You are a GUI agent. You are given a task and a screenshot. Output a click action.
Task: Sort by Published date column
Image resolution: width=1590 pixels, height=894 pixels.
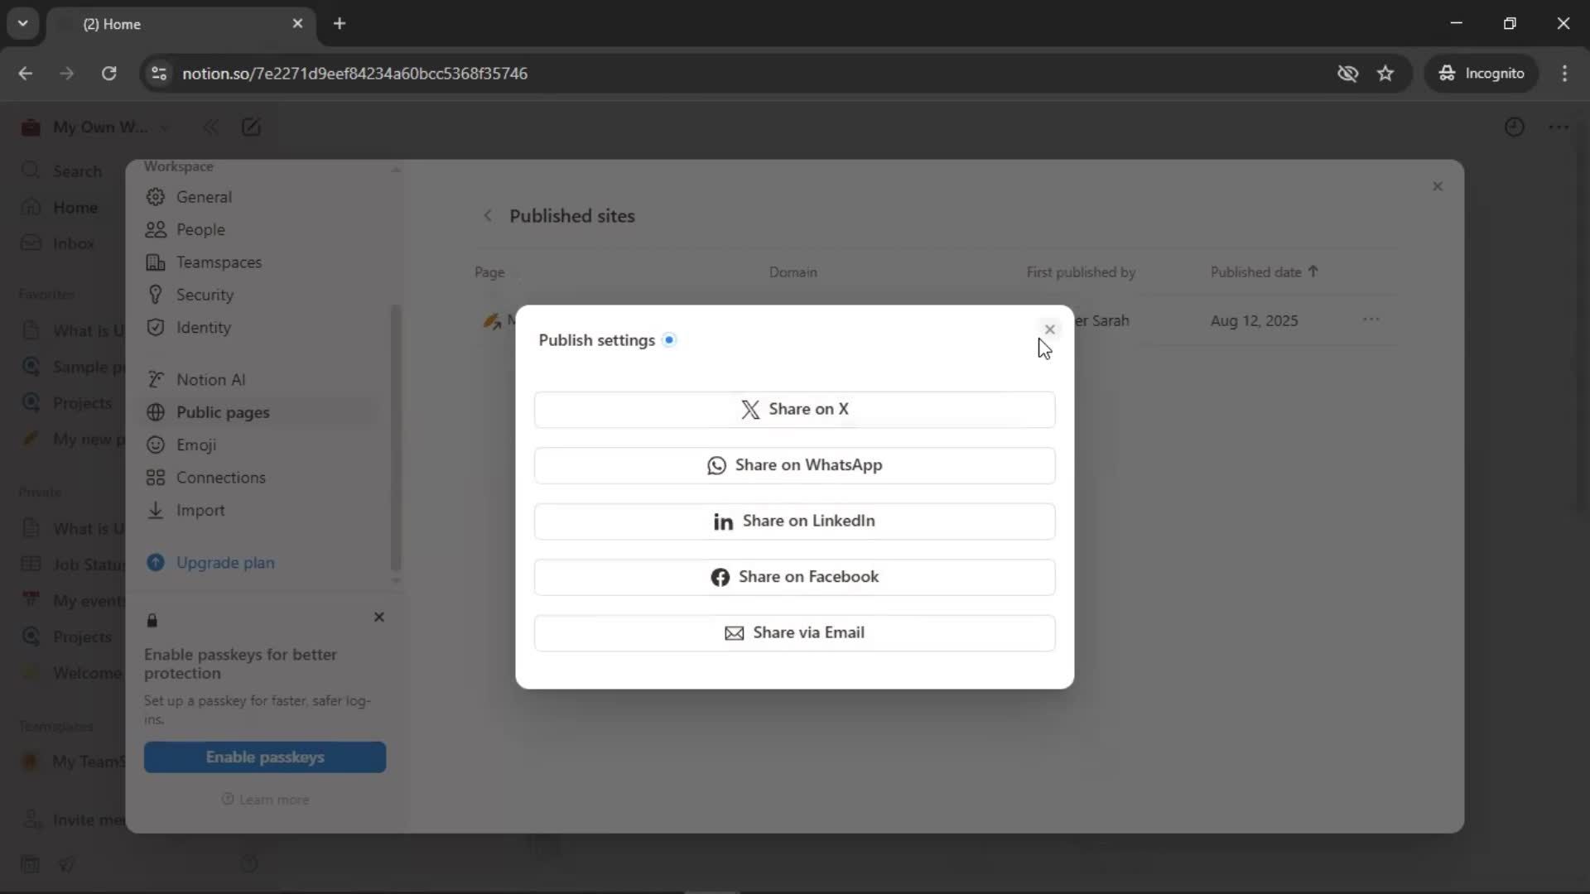point(1264,272)
